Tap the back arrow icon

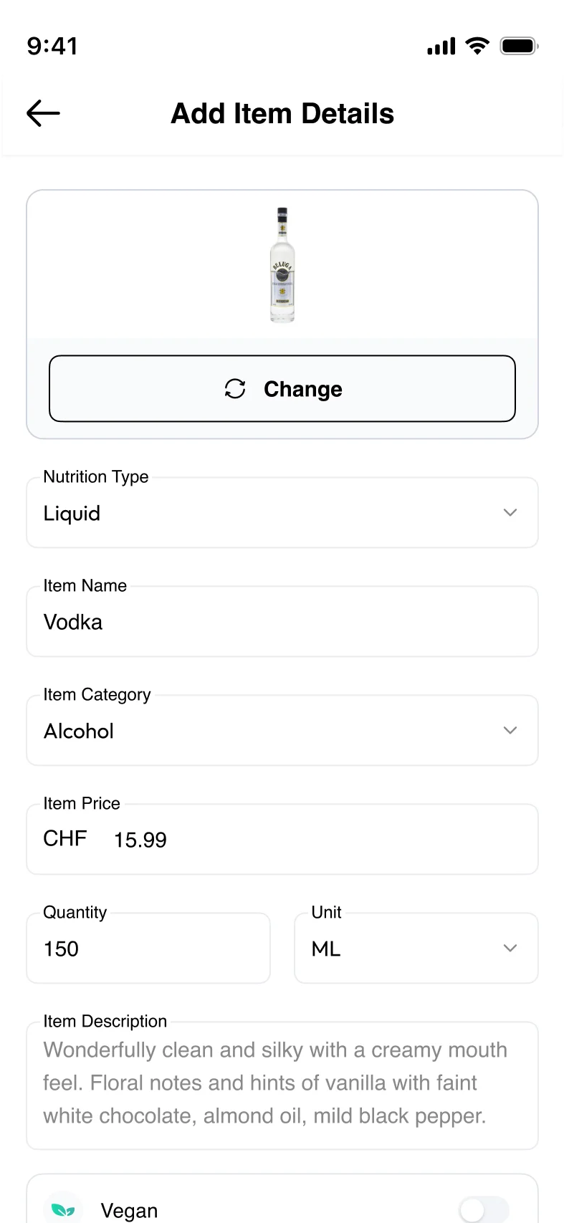pos(43,113)
